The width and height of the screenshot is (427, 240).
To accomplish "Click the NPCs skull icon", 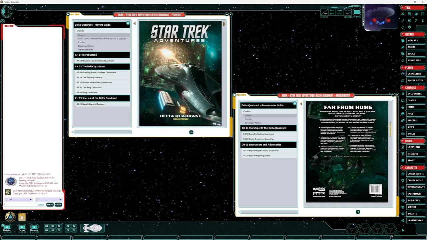I will (x=403, y=114).
